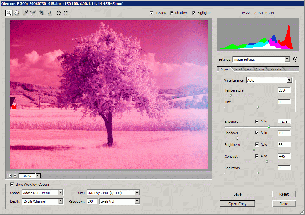The image size is (305, 215).
Task: Select the Hand tool
Action: 17,13
